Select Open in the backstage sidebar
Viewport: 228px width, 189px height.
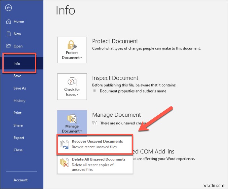tap(22, 46)
